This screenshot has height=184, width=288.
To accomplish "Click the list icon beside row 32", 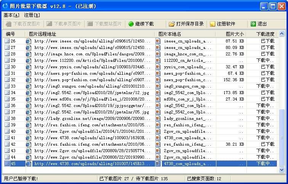I will [x=7, y=80].
